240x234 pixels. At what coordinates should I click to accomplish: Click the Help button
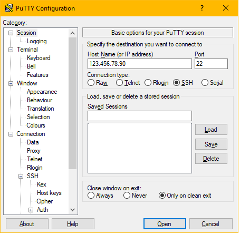[x=73, y=224]
